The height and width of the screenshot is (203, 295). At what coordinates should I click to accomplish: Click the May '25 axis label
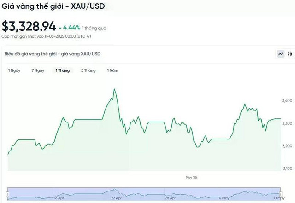tap(191, 177)
